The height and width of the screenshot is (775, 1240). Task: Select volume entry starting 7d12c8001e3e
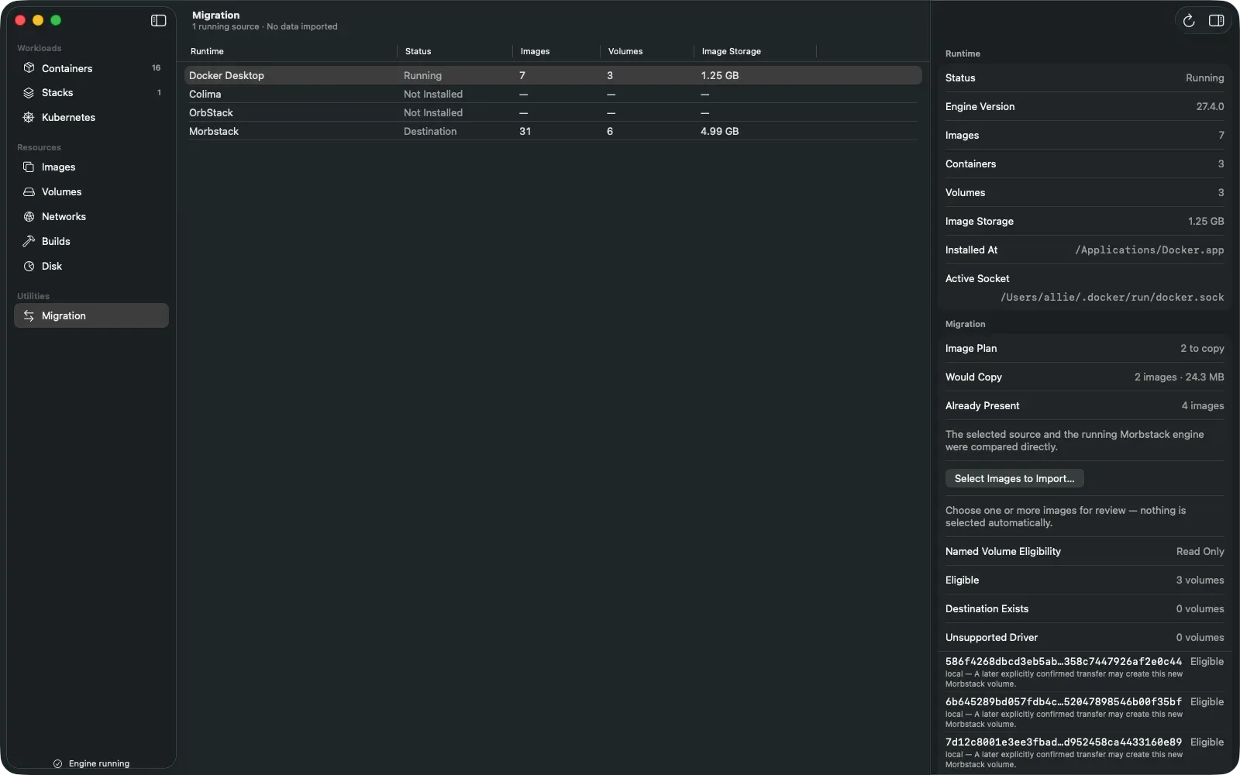click(1084, 753)
